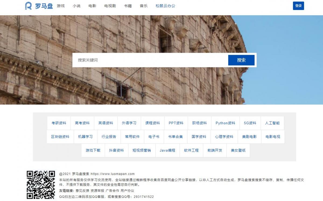The height and width of the screenshot is (201, 323).
Task: Open the 考研资料 category tag
Action: pyautogui.click(x=59, y=123)
